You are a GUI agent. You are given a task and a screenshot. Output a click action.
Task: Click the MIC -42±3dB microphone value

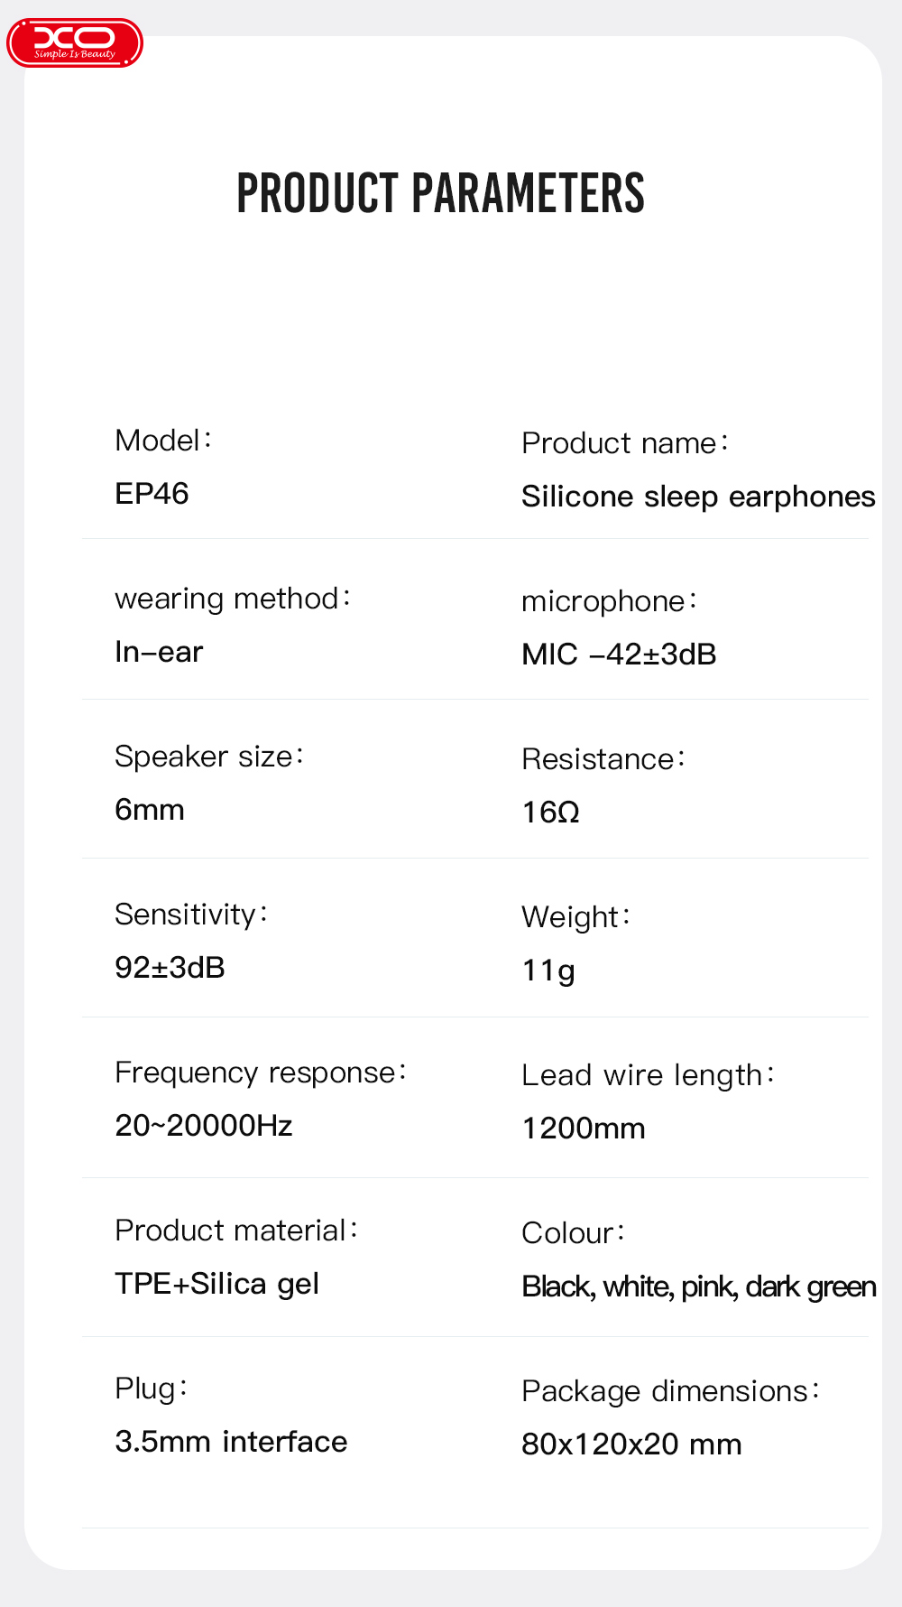pyautogui.click(x=619, y=655)
